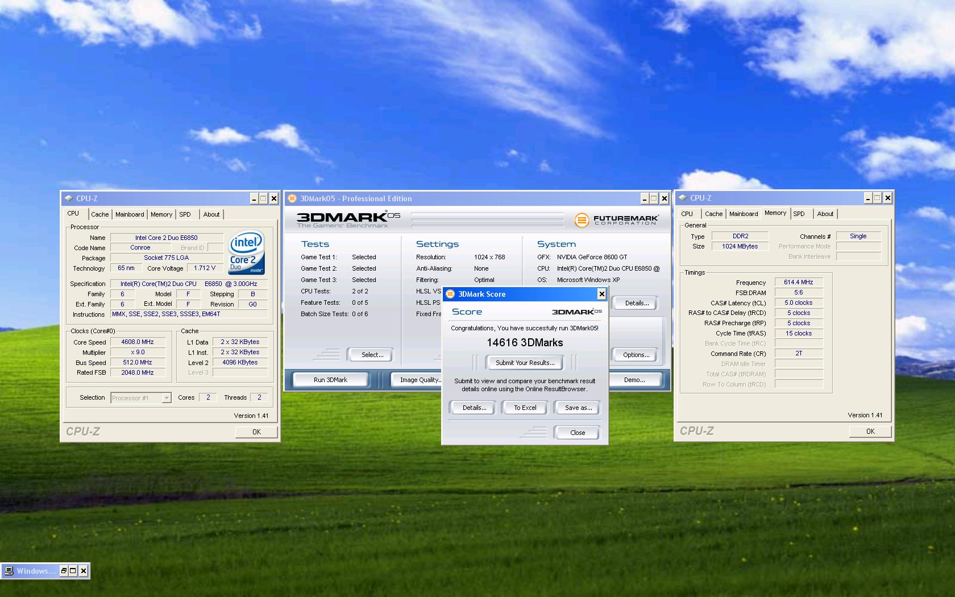Open Memory tab in left CPU-Z
This screenshot has width=955, height=597.
tap(161, 214)
